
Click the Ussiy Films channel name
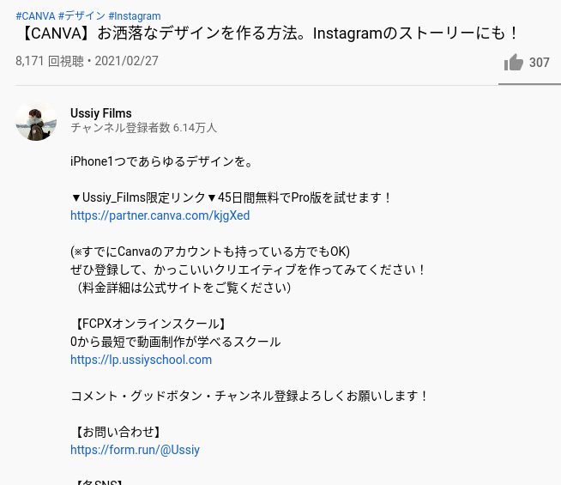coord(101,113)
